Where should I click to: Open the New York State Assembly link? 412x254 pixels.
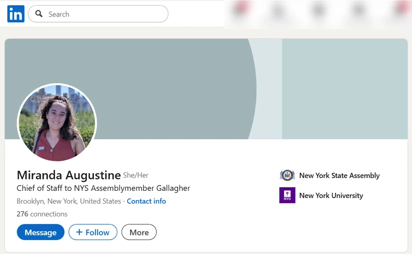pos(339,175)
